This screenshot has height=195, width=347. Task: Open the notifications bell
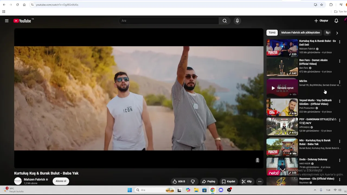point(336,21)
